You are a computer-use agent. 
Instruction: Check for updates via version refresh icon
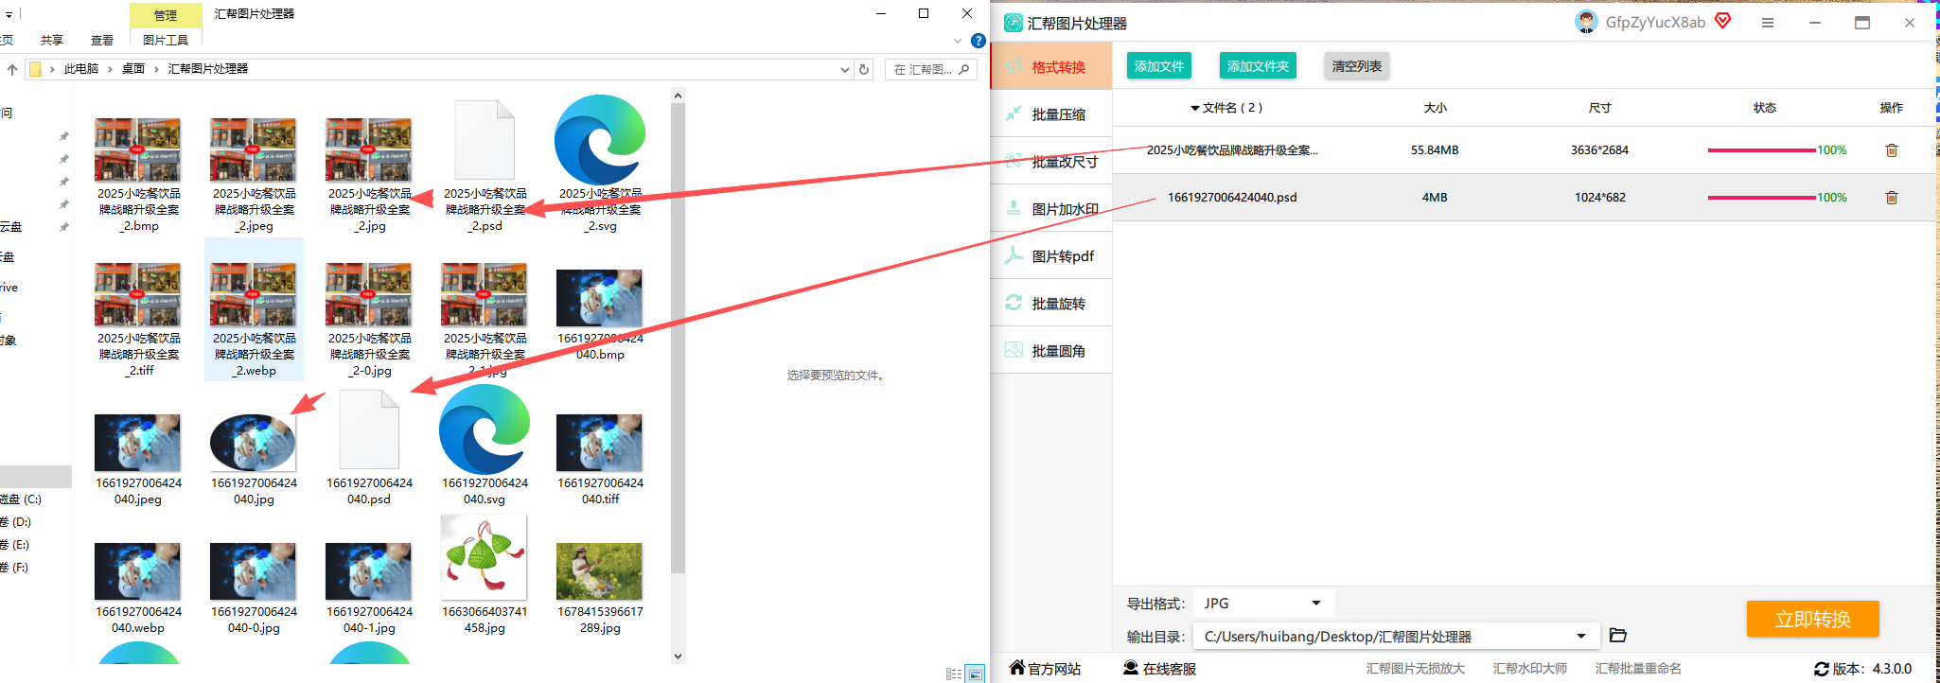tap(1821, 669)
